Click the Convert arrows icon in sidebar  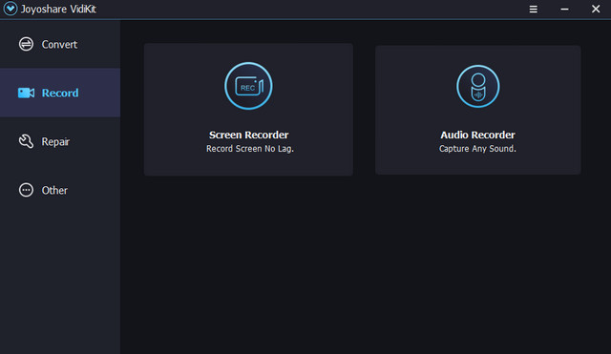click(26, 44)
